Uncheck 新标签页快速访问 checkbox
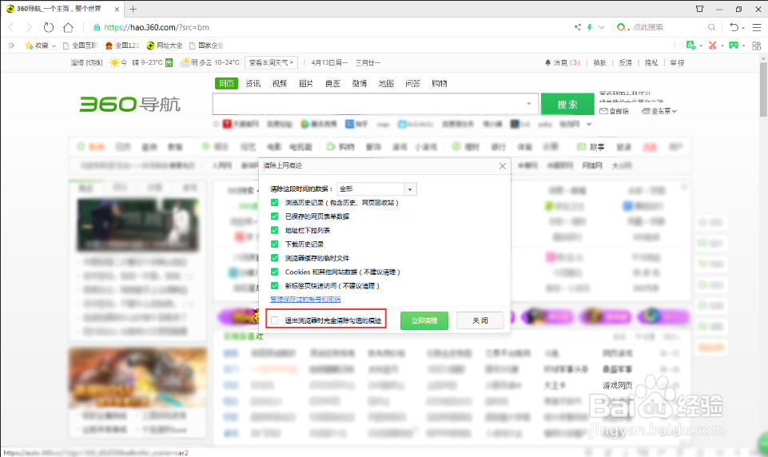The image size is (768, 457). click(274, 285)
